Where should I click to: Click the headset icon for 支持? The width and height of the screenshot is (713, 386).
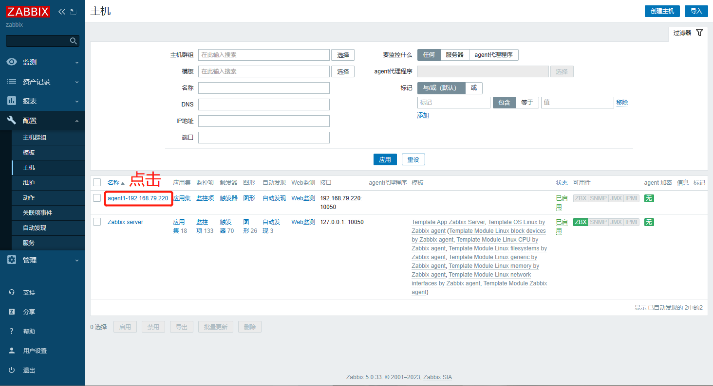pos(12,293)
